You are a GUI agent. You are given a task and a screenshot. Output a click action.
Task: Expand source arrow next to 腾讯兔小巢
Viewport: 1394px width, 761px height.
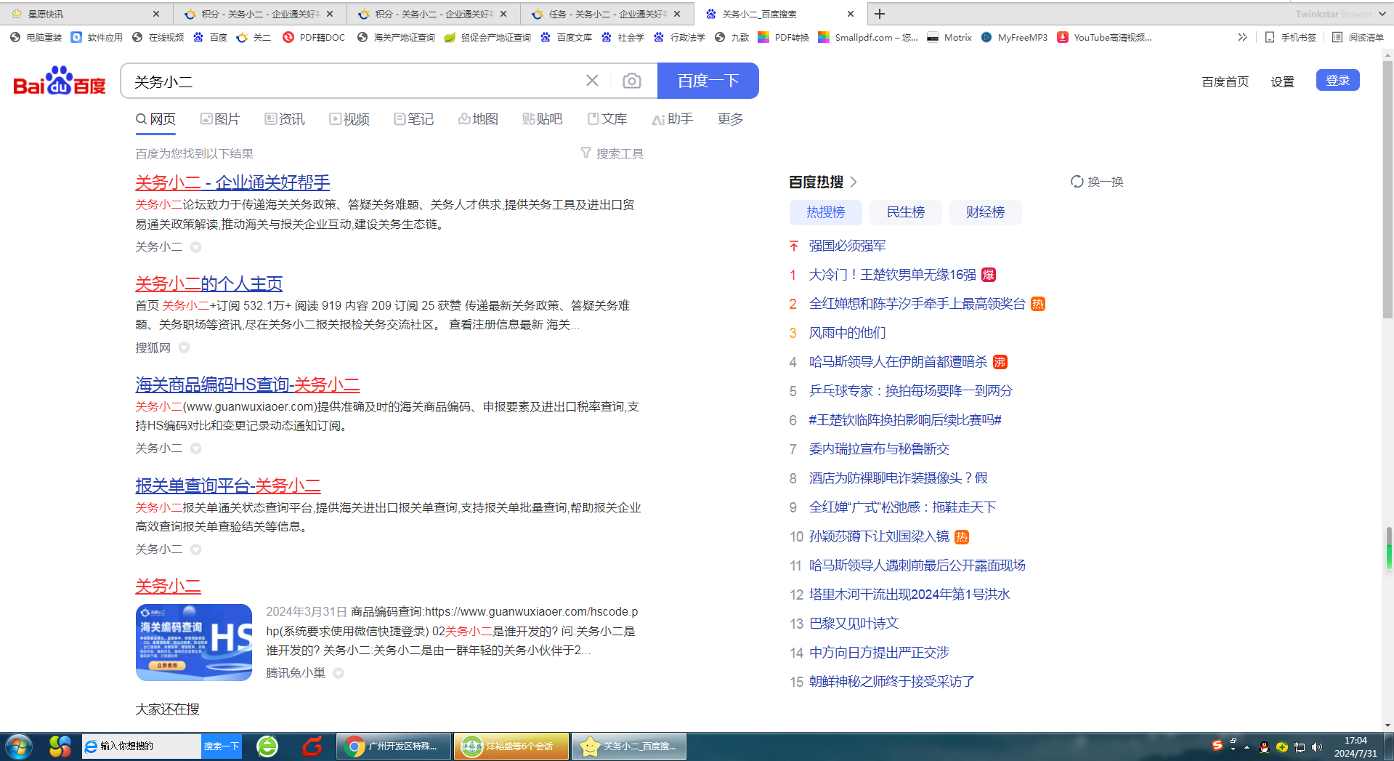click(x=339, y=673)
